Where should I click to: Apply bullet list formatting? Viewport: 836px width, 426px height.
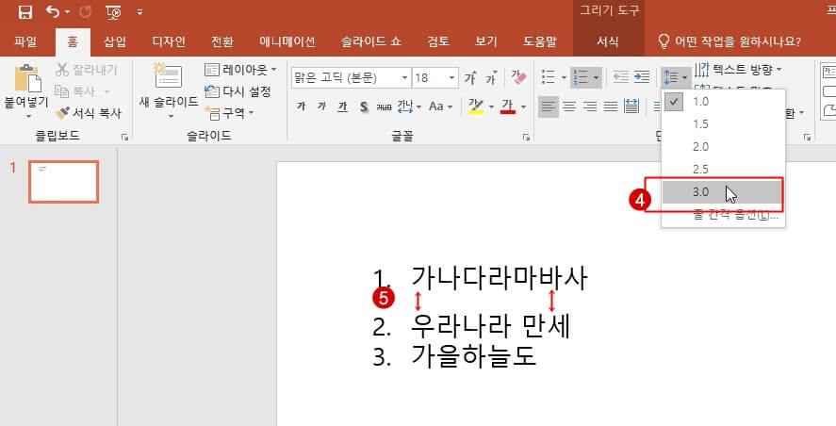click(549, 78)
